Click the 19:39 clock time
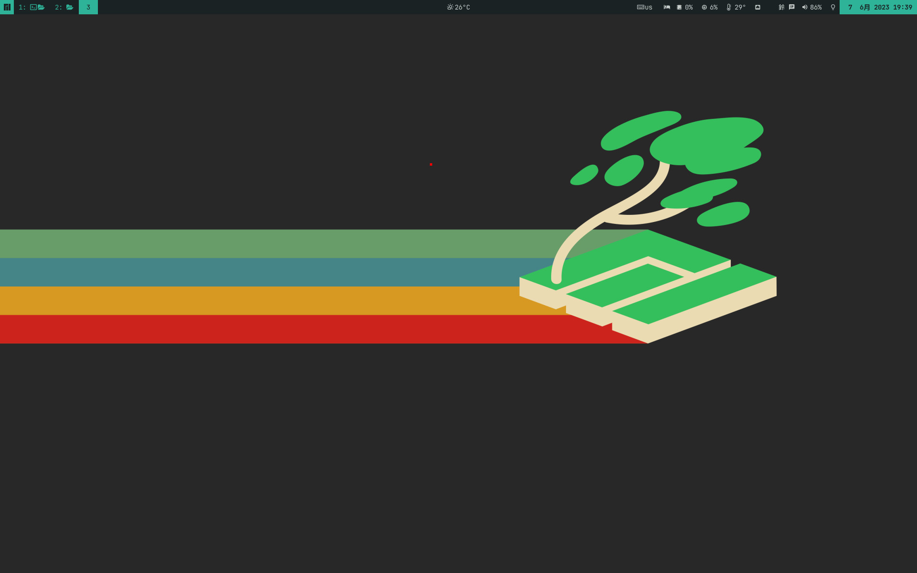This screenshot has height=573, width=917. (903, 7)
